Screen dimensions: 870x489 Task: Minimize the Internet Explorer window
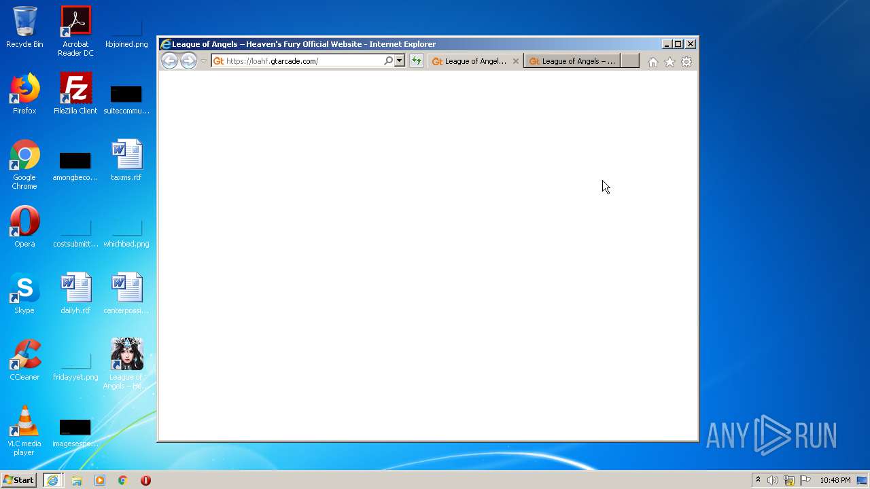click(x=666, y=44)
